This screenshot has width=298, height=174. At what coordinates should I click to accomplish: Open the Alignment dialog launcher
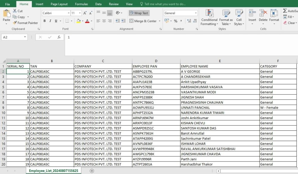coord(161,29)
